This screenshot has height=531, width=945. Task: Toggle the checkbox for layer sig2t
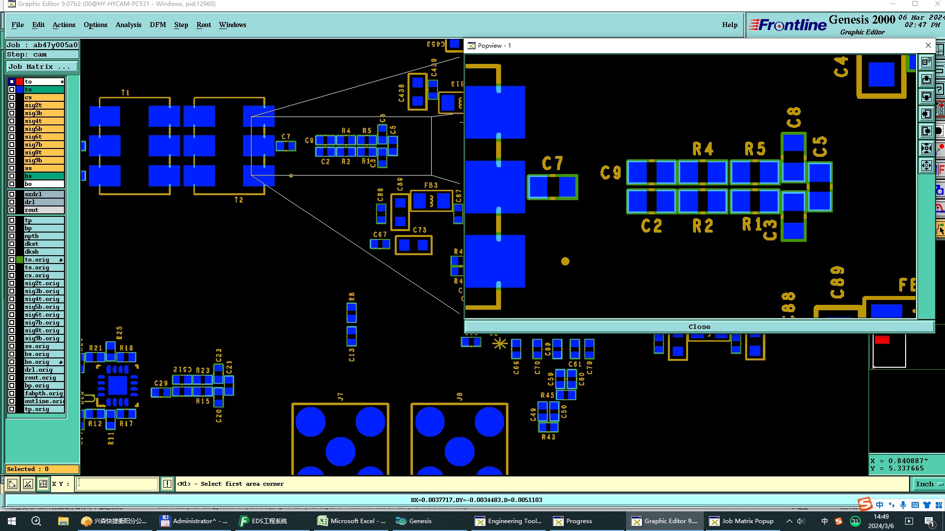[12, 105]
